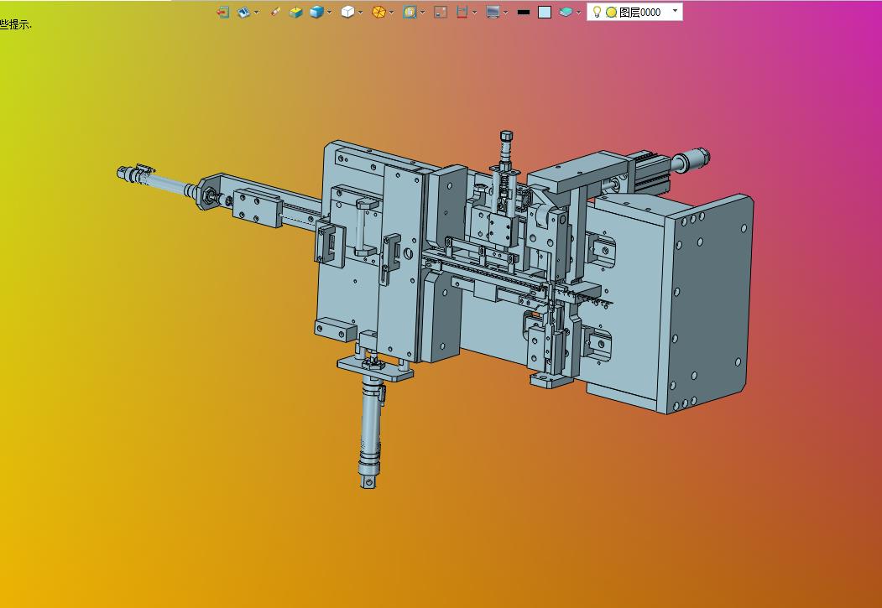The height and width of the screenshot is (608, 882).
Task: Click the monitor display icon
Action: click(493, 12)
